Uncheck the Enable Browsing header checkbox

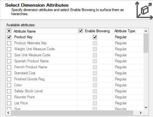click(x=80, y=31)
